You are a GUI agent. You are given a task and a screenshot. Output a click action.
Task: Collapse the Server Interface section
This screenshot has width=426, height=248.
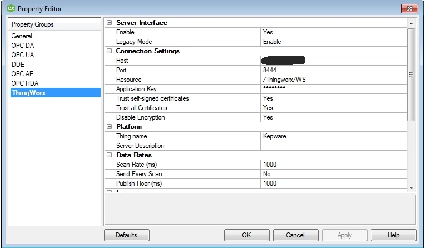pos(109,23)
